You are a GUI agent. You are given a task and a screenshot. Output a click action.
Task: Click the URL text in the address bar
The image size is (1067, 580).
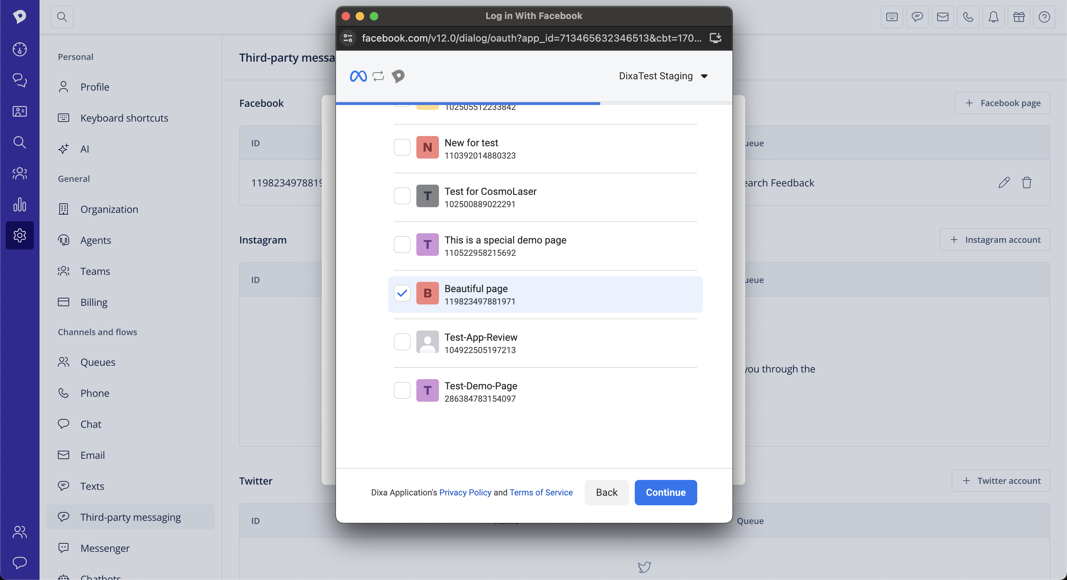[x=531, y=38]
